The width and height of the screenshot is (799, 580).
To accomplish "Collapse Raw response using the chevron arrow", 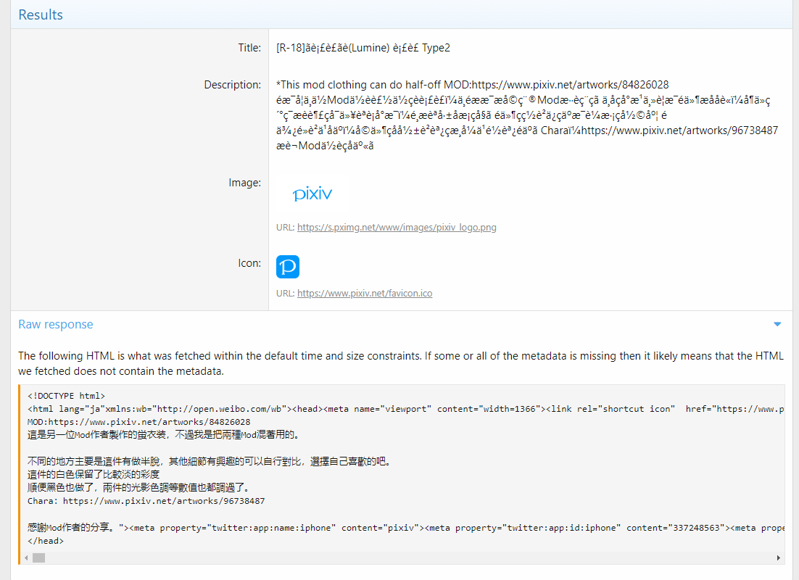I will point(777,324).
